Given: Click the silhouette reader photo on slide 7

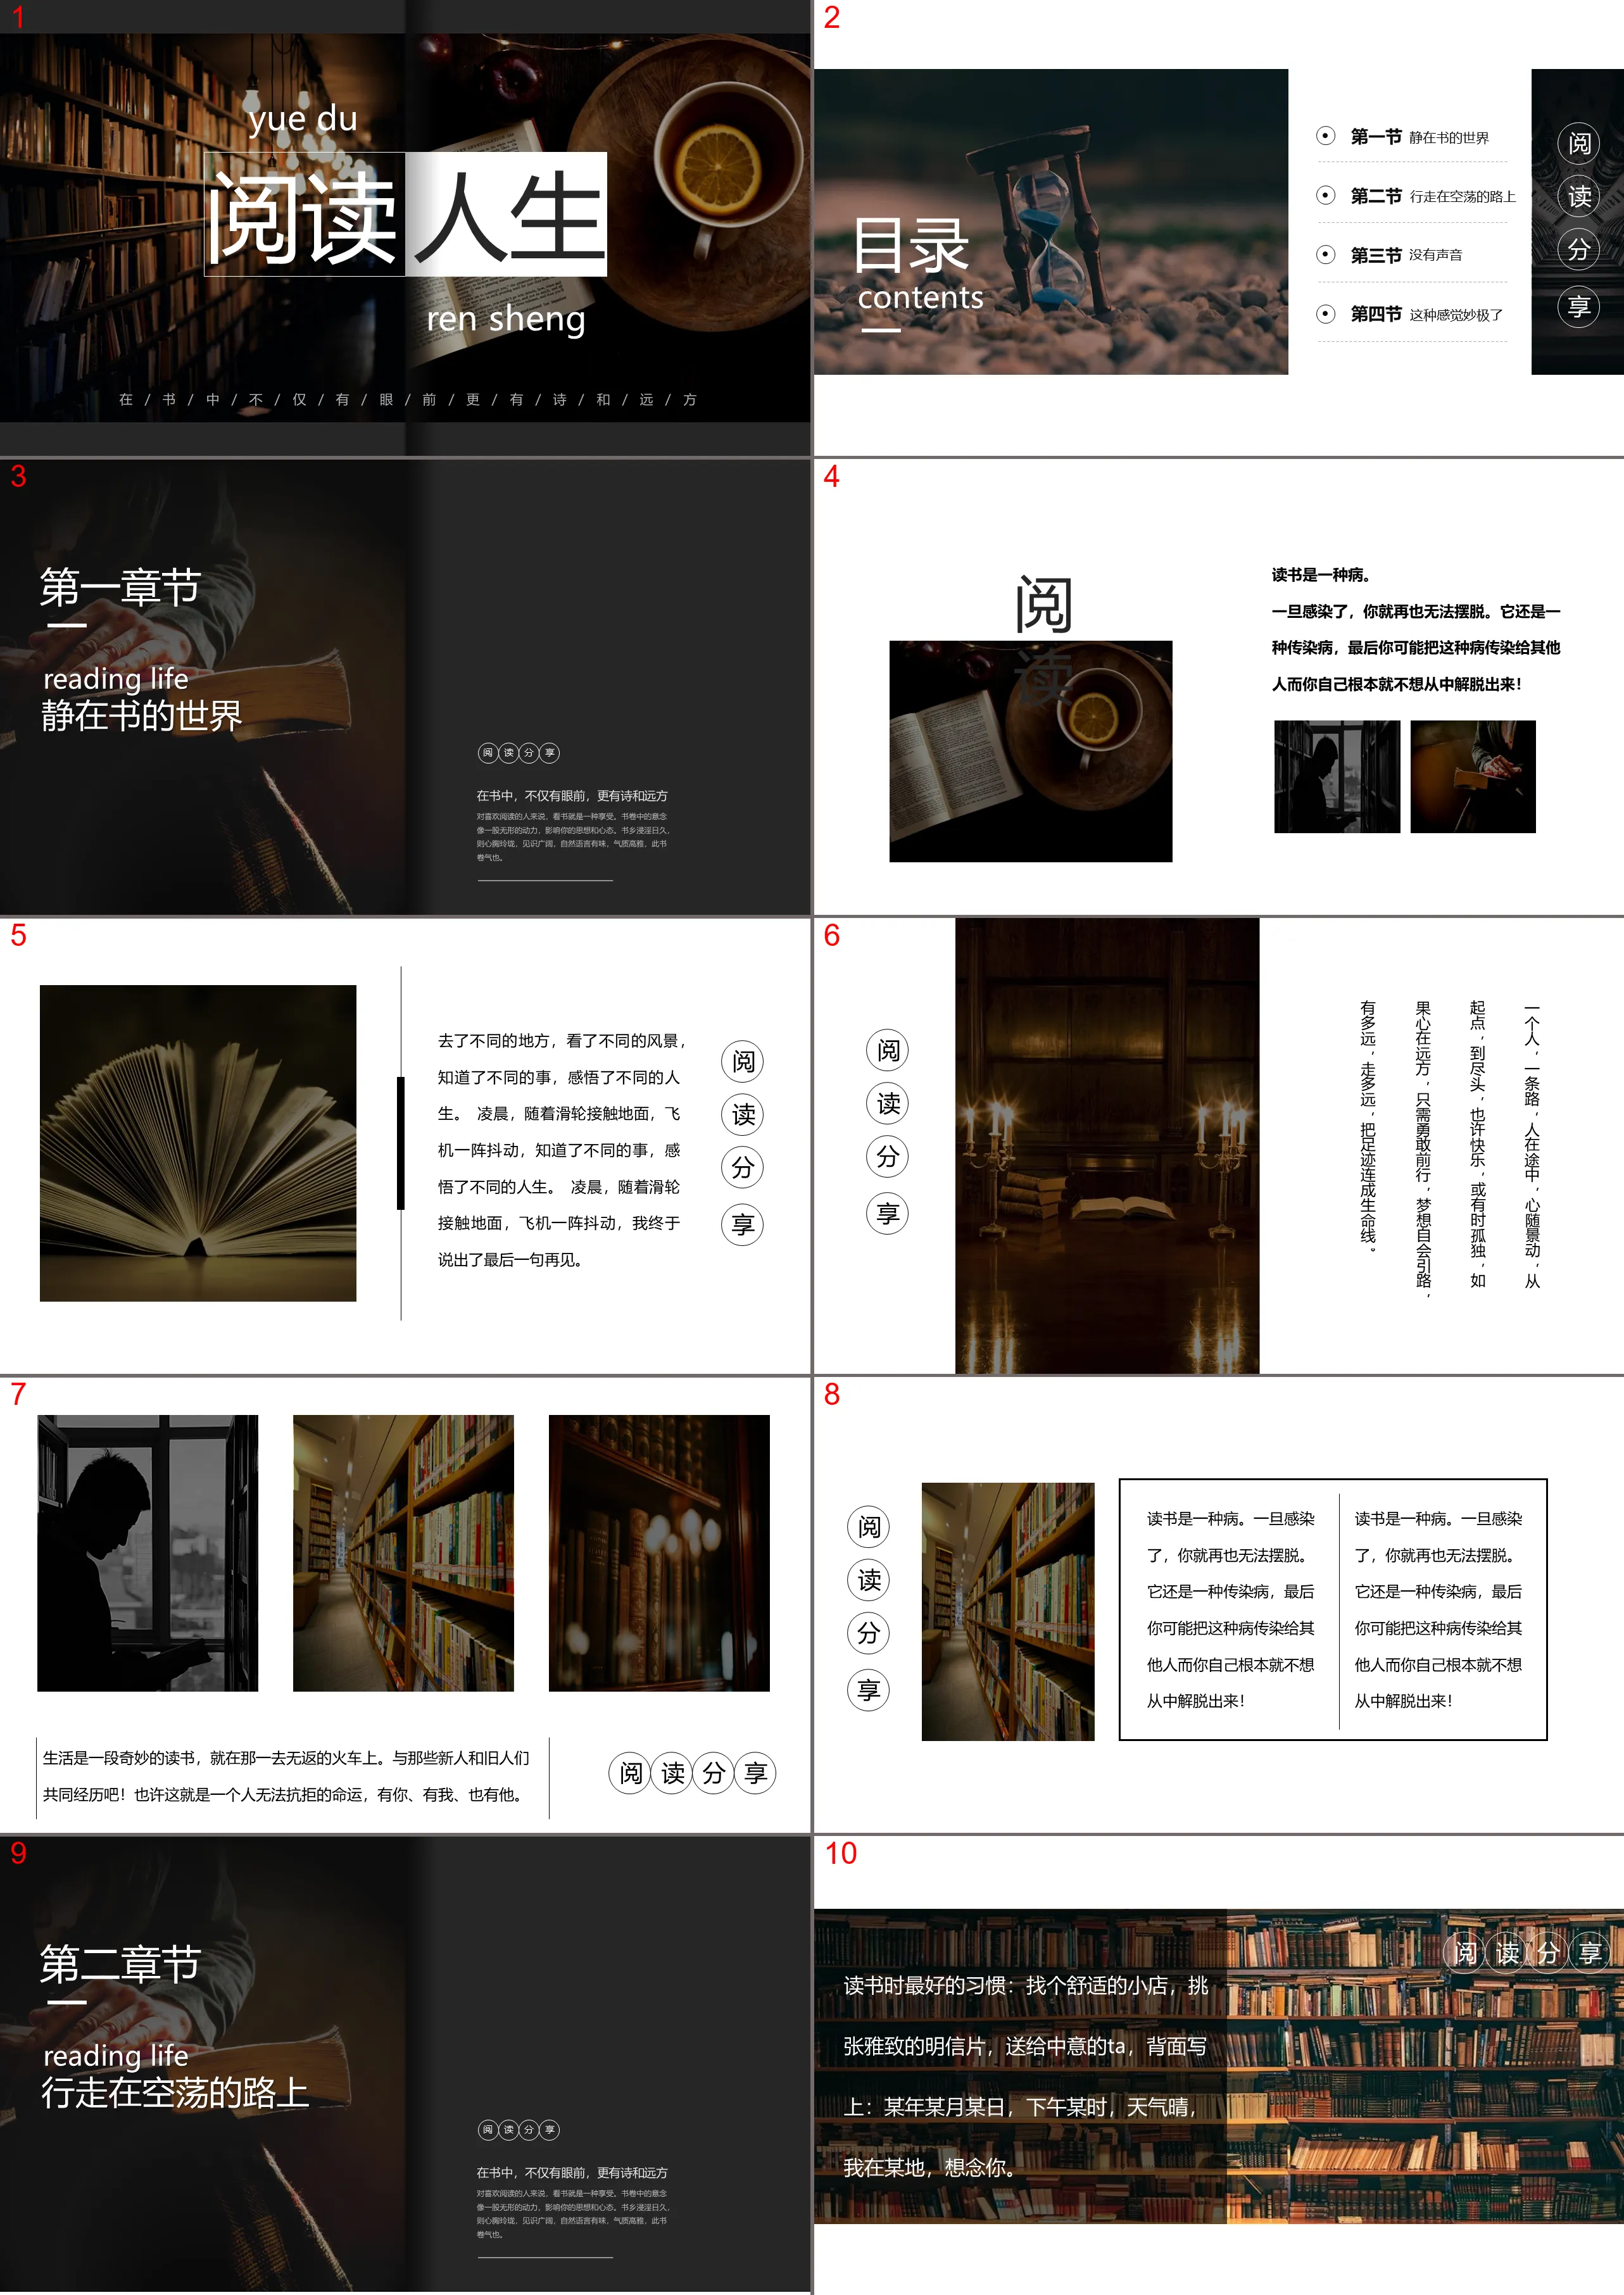Looking at the screenshot, I should click(x=148, y=1553).
